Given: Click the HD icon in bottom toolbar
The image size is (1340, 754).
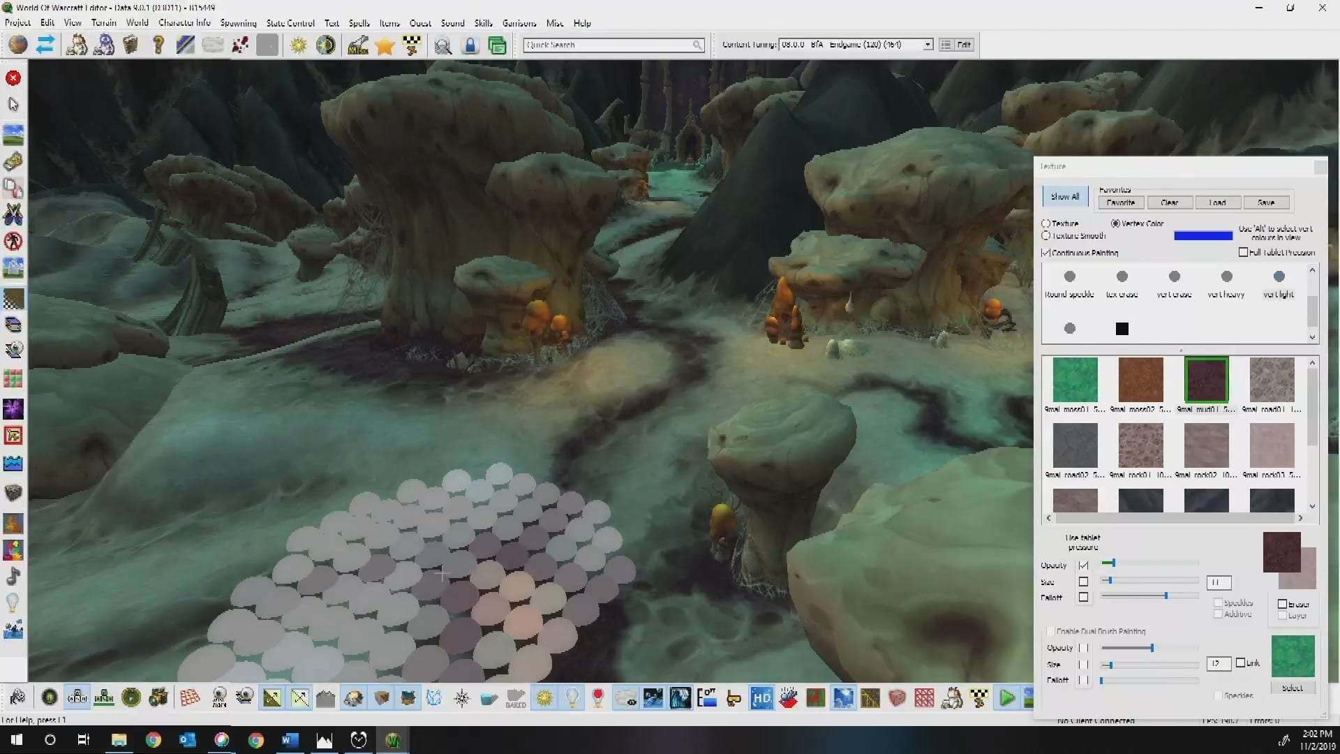Looking at the screenshot, I should pos(761,697).
